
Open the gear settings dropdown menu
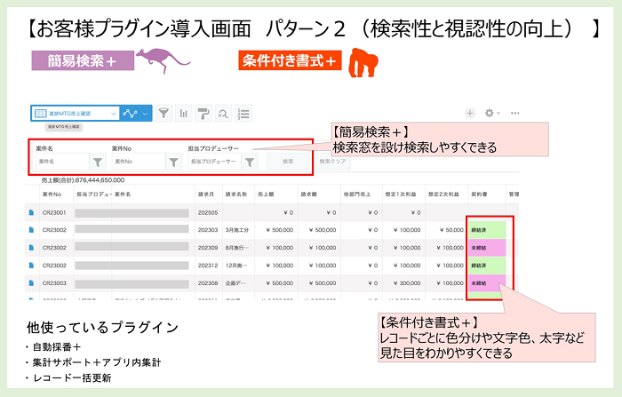click(x=491, y=114)
